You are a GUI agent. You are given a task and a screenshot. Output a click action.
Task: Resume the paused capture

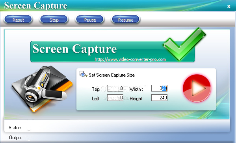[126, 20]
